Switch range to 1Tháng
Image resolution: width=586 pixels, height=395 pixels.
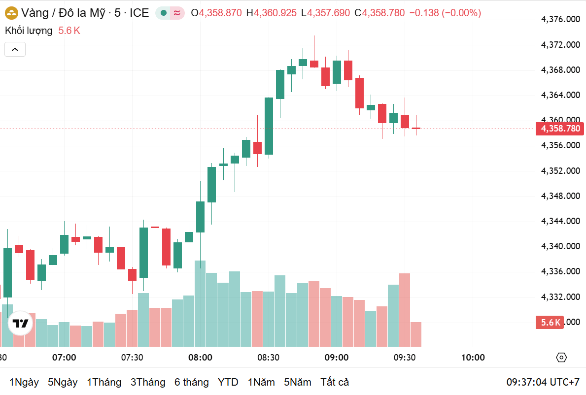(104, 382)
